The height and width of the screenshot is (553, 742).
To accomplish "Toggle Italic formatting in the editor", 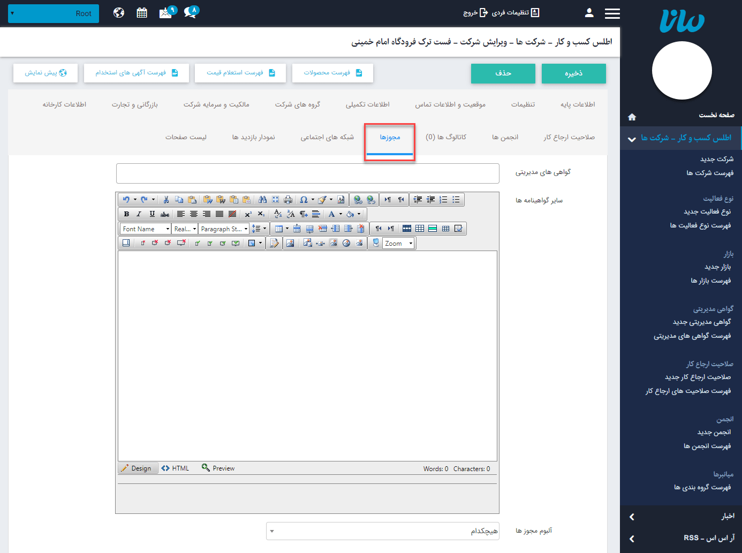I will point(139,214).
